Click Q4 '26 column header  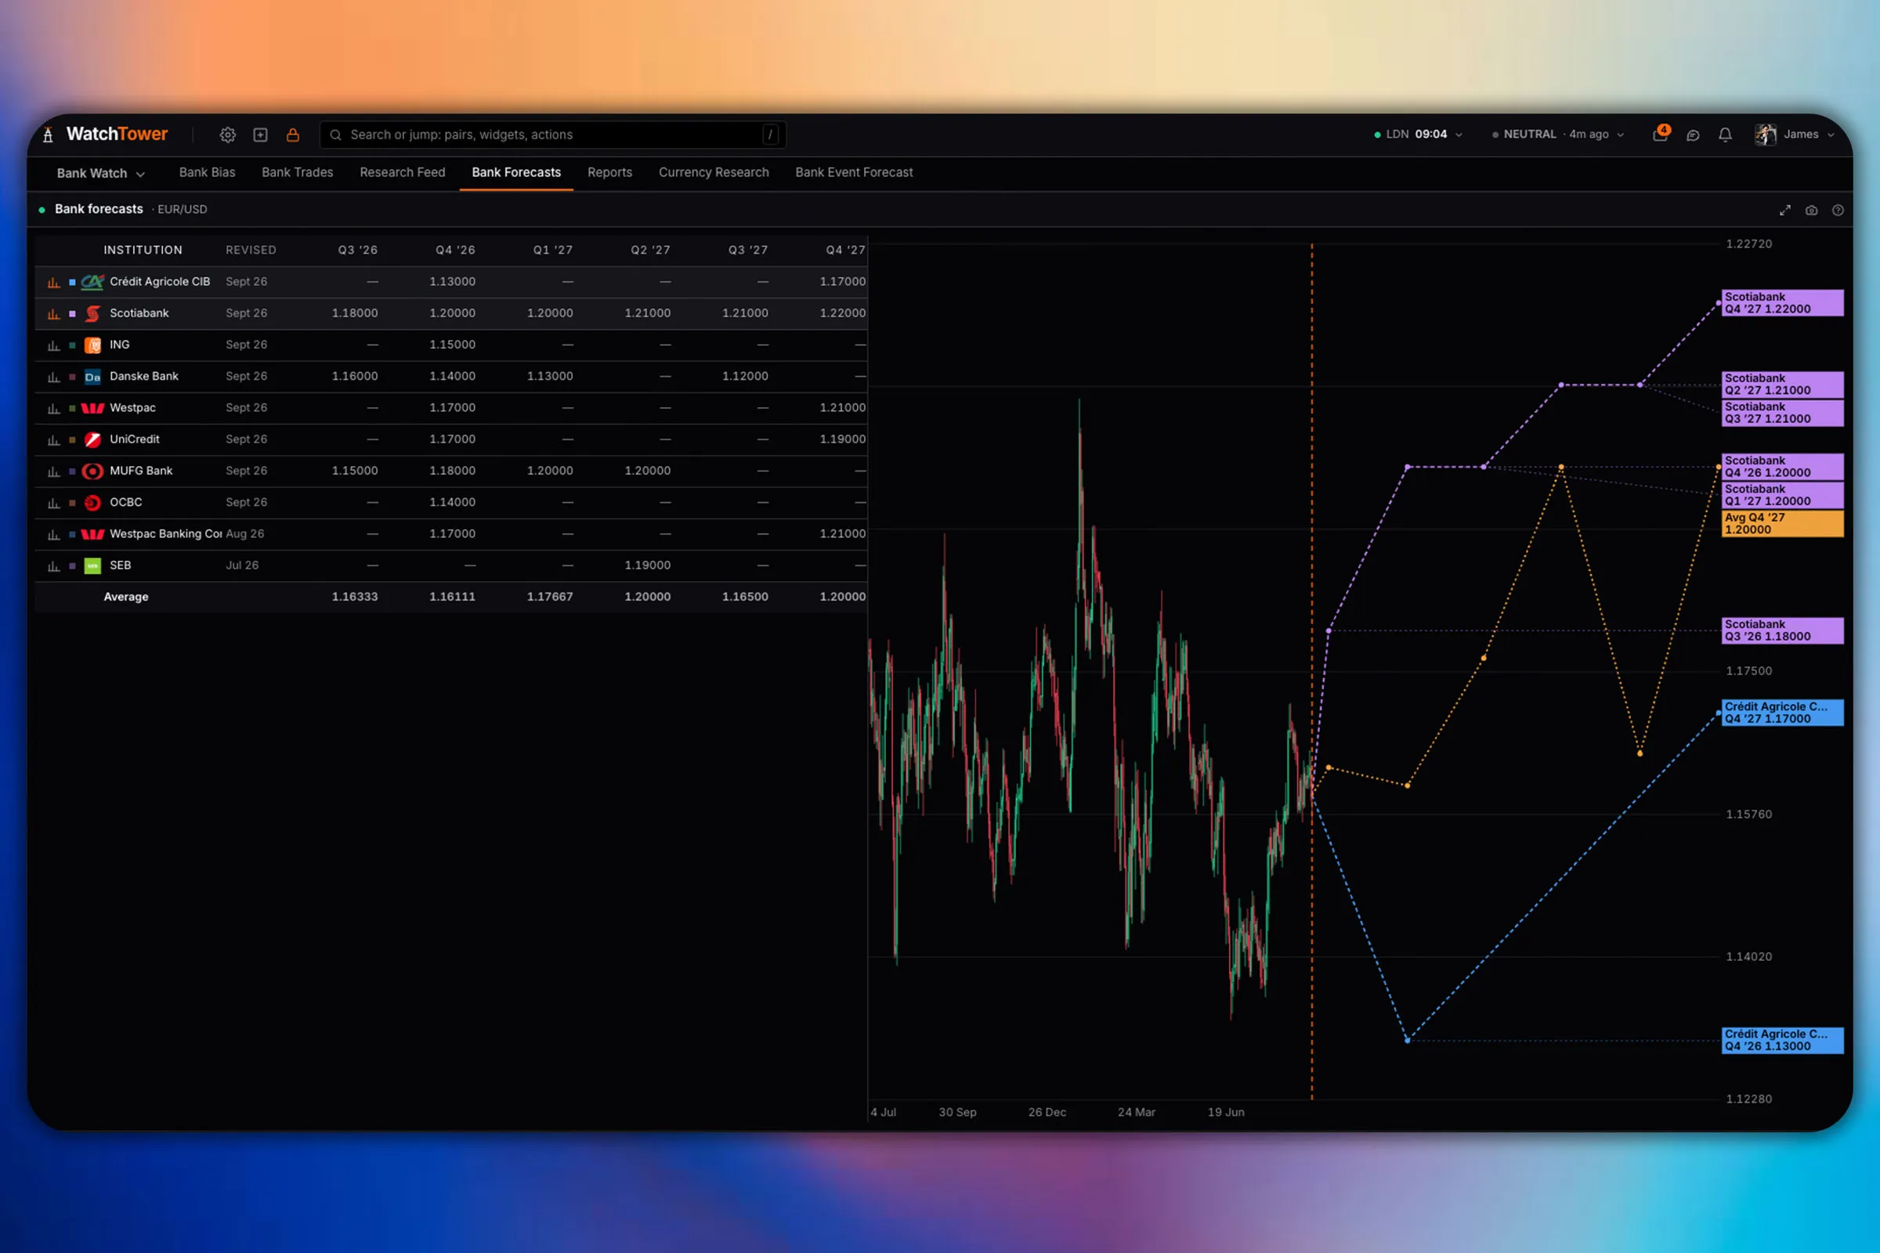(455, 250)
